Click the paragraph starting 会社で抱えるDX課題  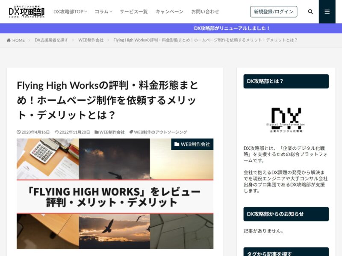tap(286, 182)
